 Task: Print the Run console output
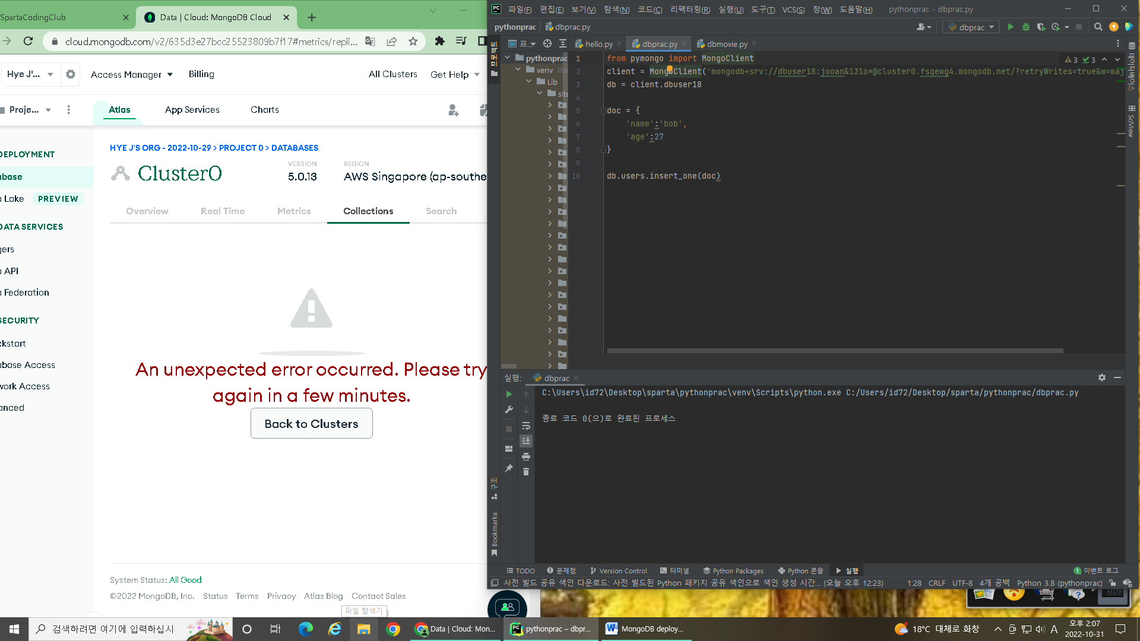[x=526, y=456]
